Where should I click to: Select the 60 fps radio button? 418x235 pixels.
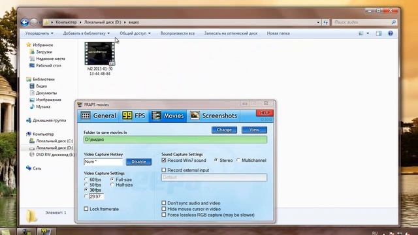coord(86,180)
